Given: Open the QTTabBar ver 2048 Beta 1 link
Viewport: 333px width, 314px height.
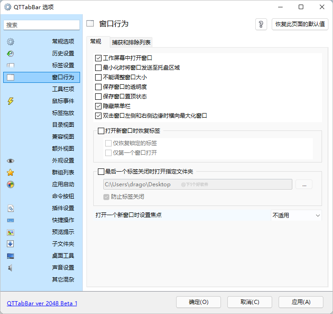Looking at the screenshot, I should click(x=42, y=303).
